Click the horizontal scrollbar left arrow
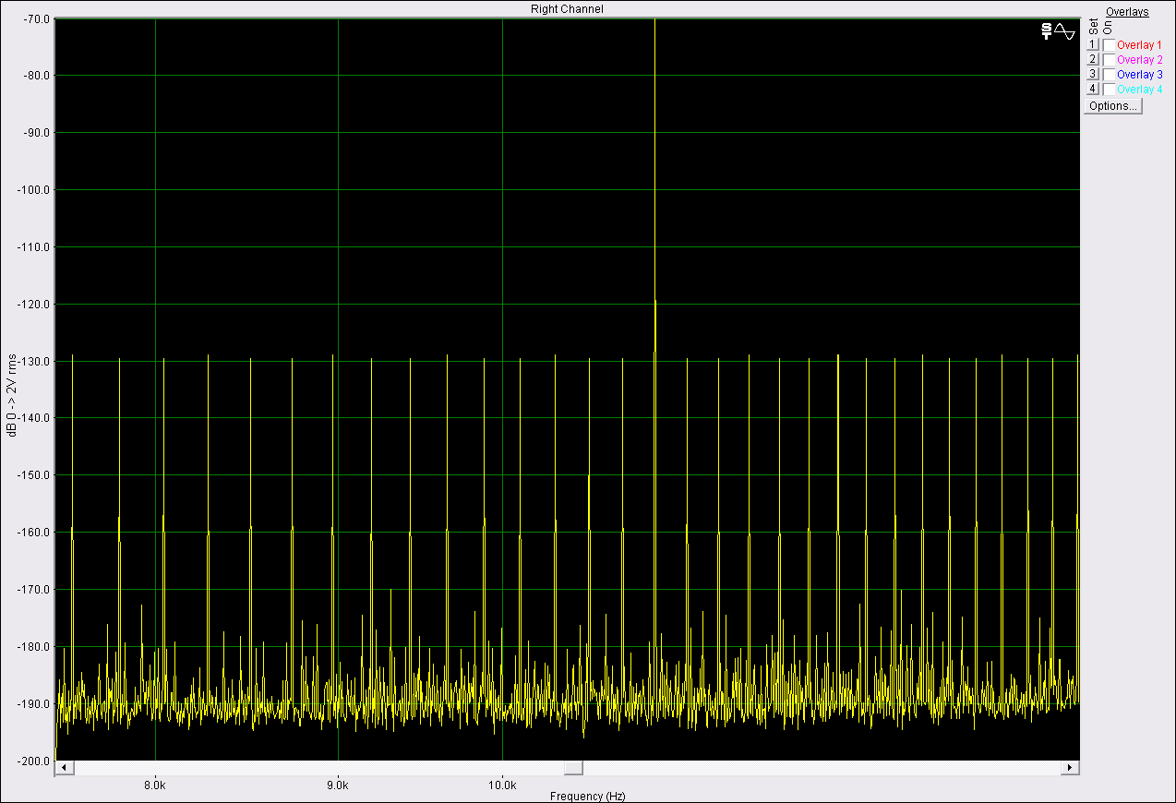Screen dimensions: 1176x803 point(64,768)
